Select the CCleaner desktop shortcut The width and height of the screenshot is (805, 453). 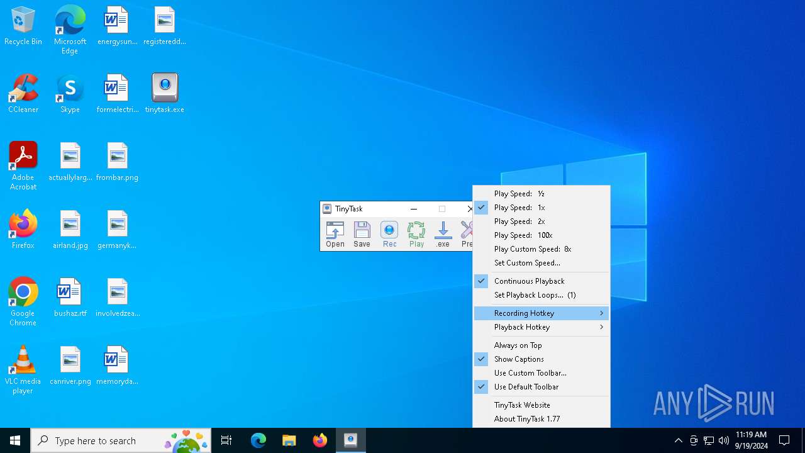click(x=23, y=94)
